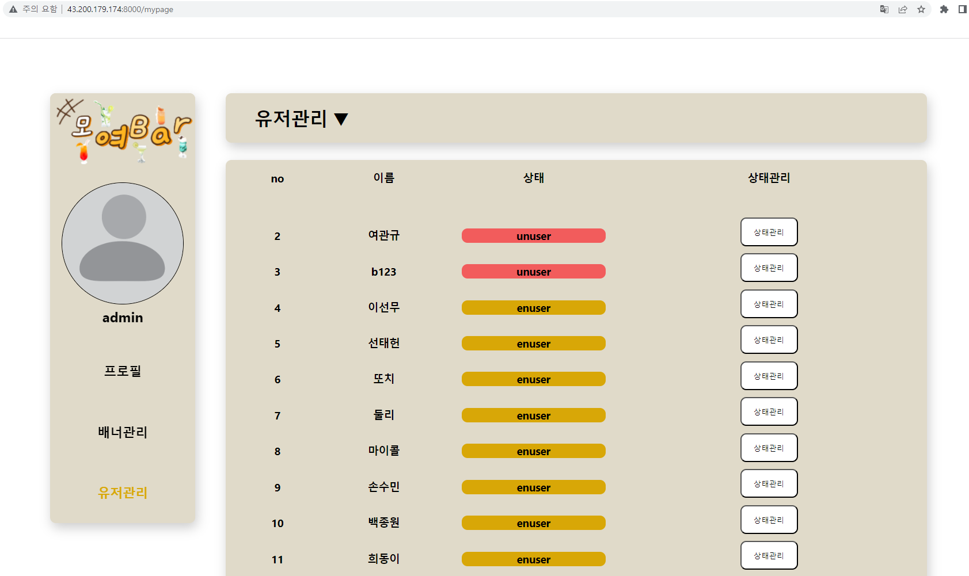
Task: Toggle 이선무's enuser status badge
Action: tap(533, 307)
